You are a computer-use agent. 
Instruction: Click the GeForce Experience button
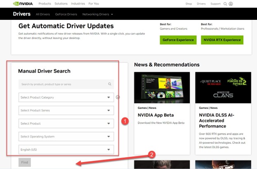click(x=177, y=40)
